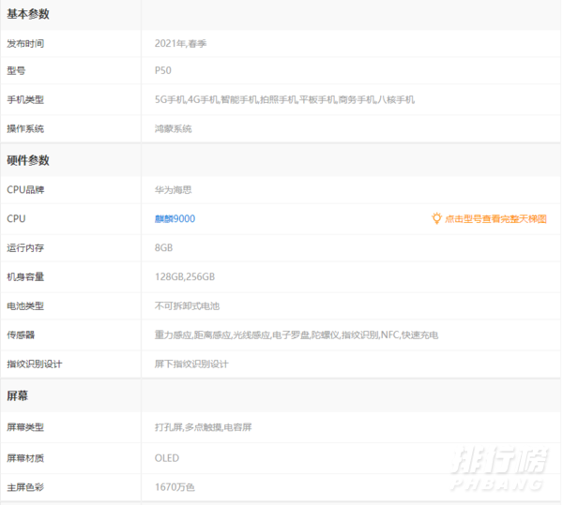Select the value 打孔屏,多点触摸,电容屏
The height and width of the screenshot is (505, 563).
204,427
